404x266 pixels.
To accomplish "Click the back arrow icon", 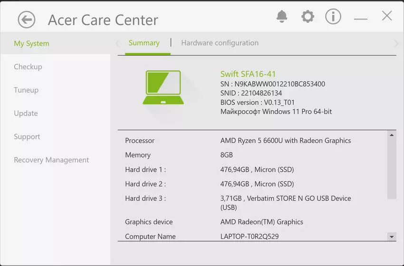I will (x=27, y=19).
